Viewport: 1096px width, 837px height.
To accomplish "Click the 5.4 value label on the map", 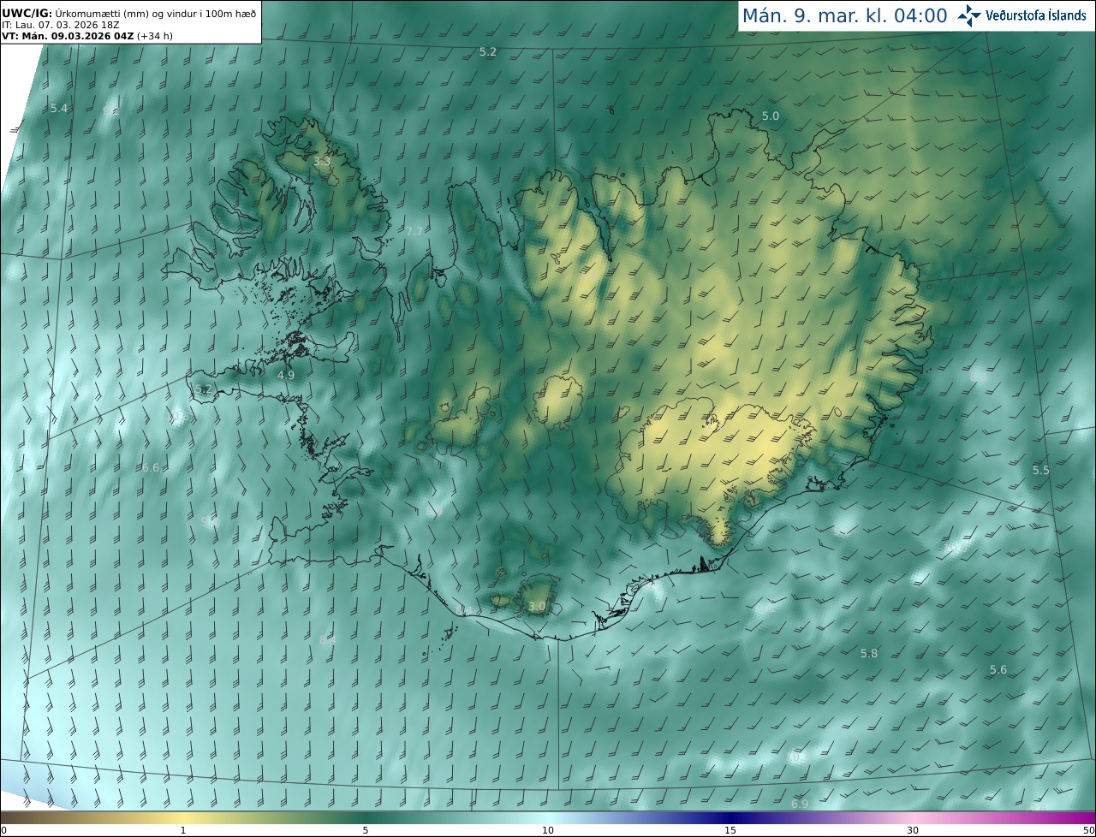I will (x=59, y=108).
